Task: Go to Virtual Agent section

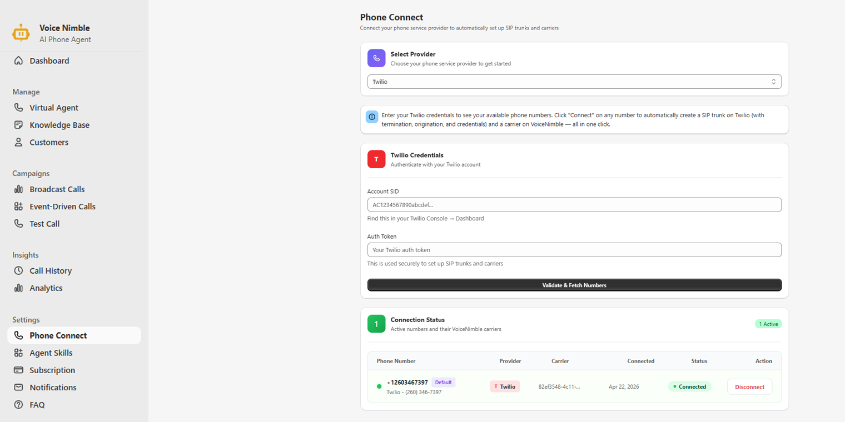Action: coord(74,108)
